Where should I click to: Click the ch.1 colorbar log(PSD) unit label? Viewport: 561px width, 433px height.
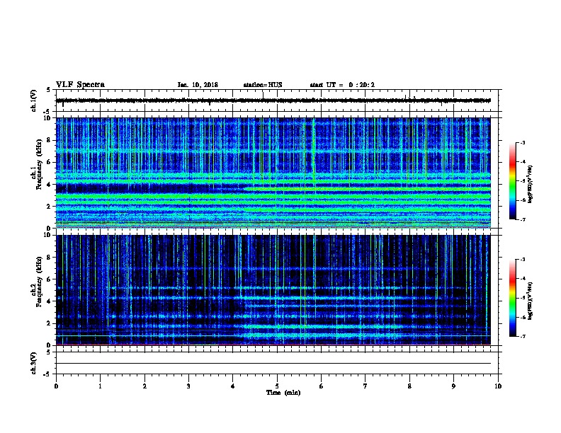click(530, 184)
